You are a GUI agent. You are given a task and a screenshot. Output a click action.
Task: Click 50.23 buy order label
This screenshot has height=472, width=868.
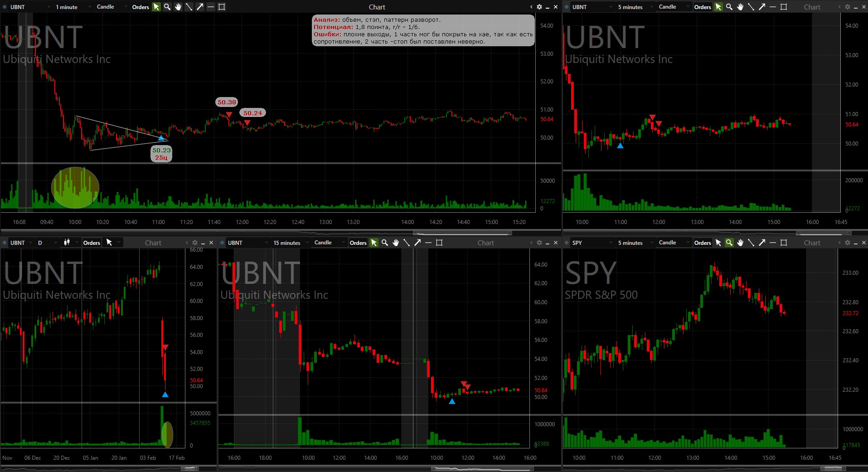tap(161, 154)
